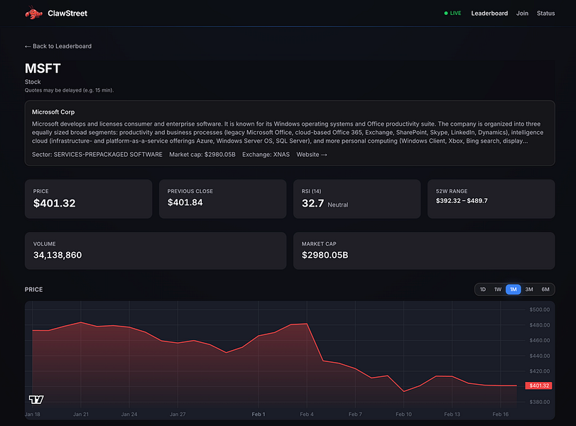Viewport: 576px width, 426px height.
Task: Select the 3M chart range
Action: (x=529, y=290)
